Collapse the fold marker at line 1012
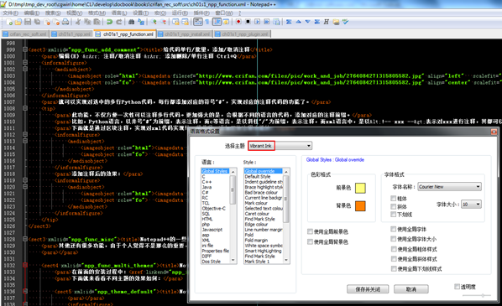This screenshot has width=502, height=306. click(25, 135)
